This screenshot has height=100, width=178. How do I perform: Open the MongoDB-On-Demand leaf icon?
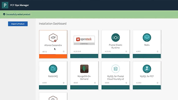[84, 69]
